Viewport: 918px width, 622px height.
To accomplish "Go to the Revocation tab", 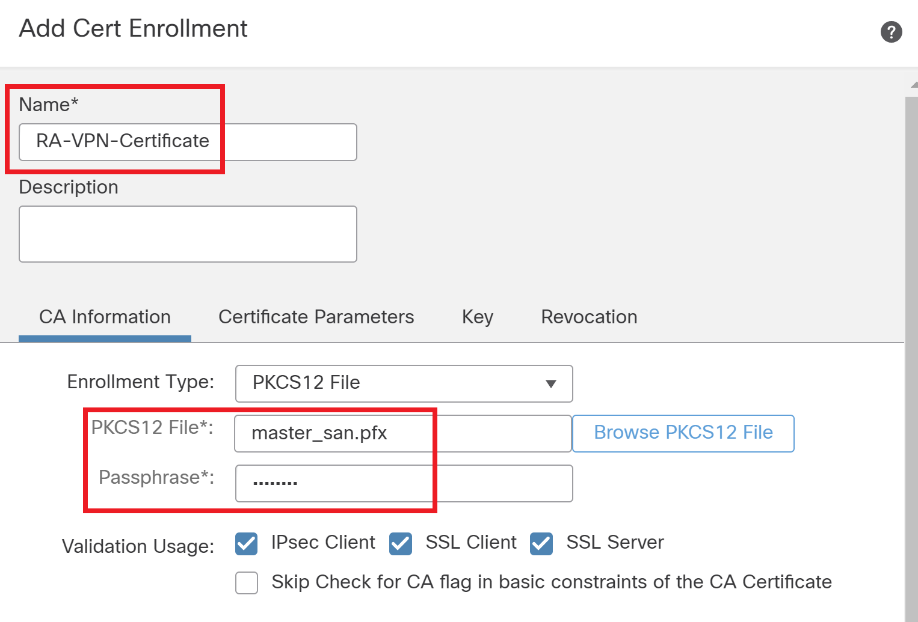I will [x=588, y=317].
